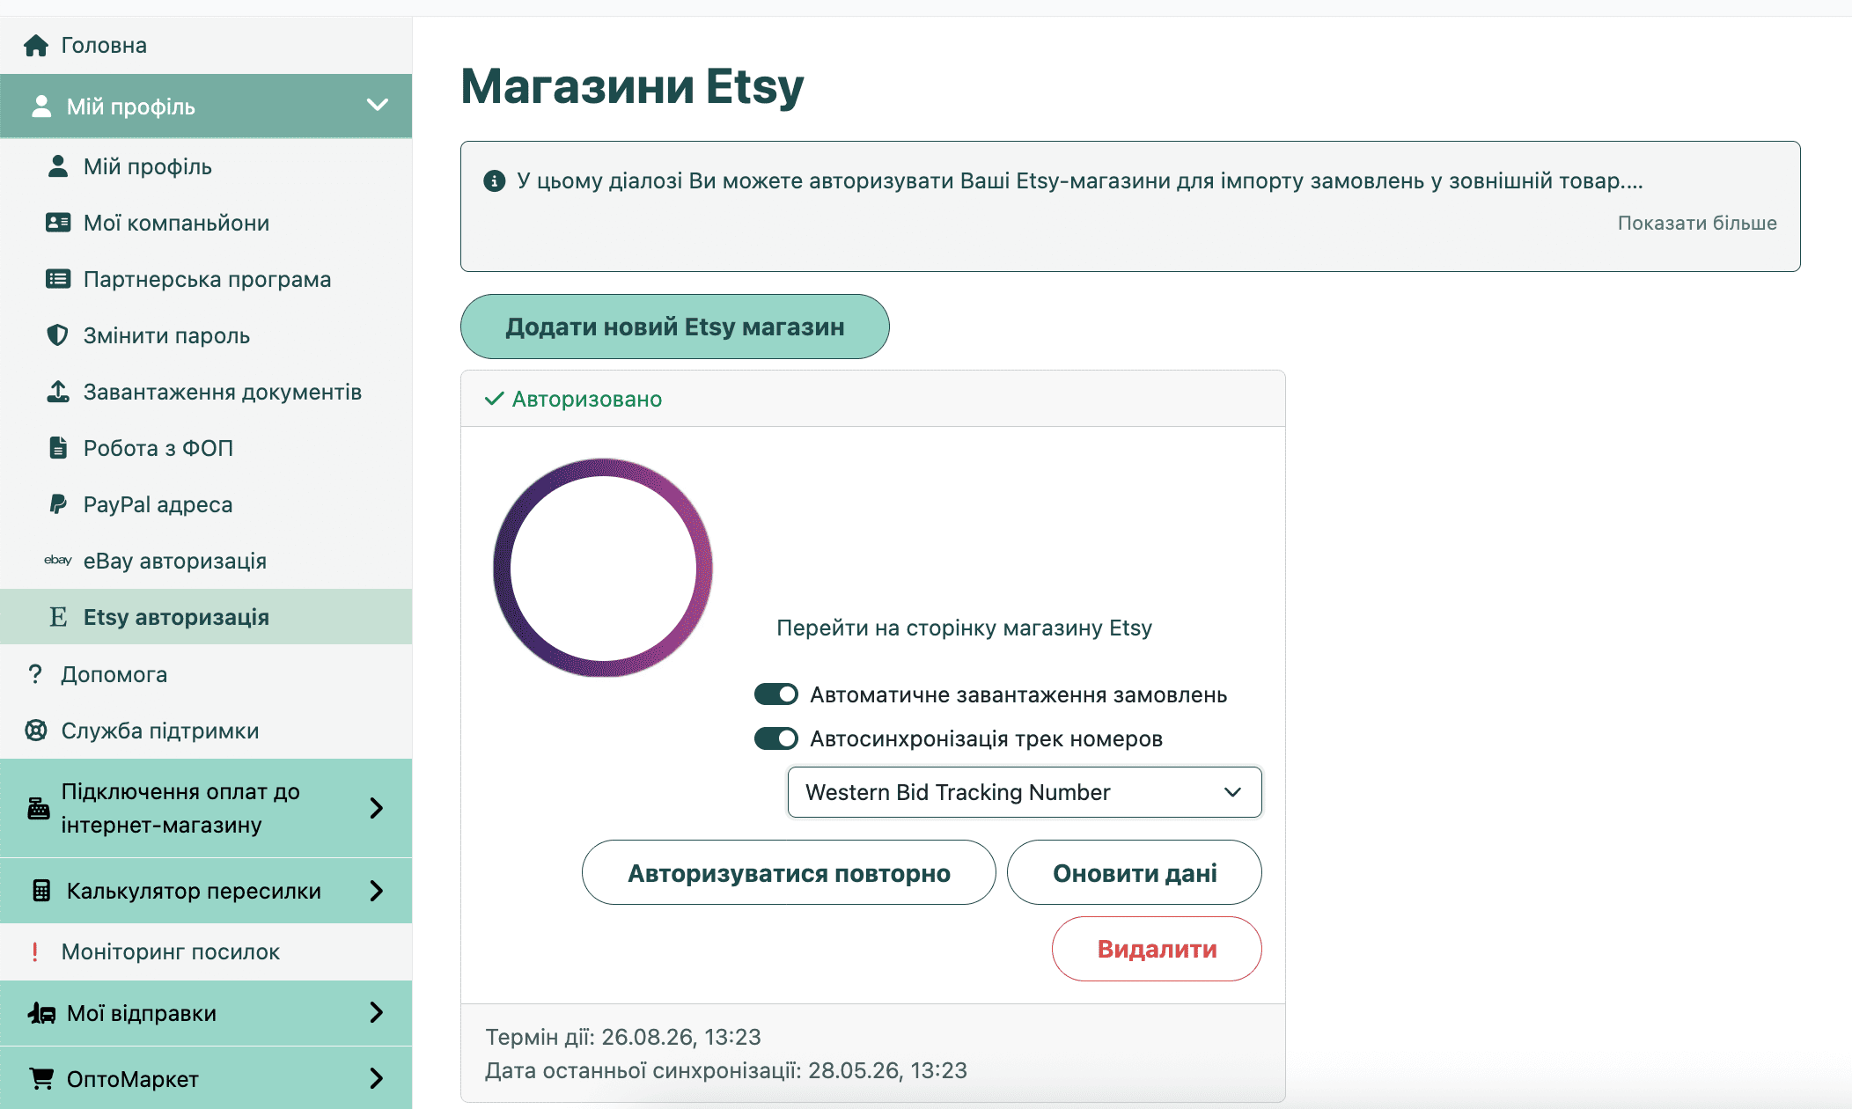Open Партнерська програма menu item
The image size is (1852, 1109).
(x=206, y=279)
